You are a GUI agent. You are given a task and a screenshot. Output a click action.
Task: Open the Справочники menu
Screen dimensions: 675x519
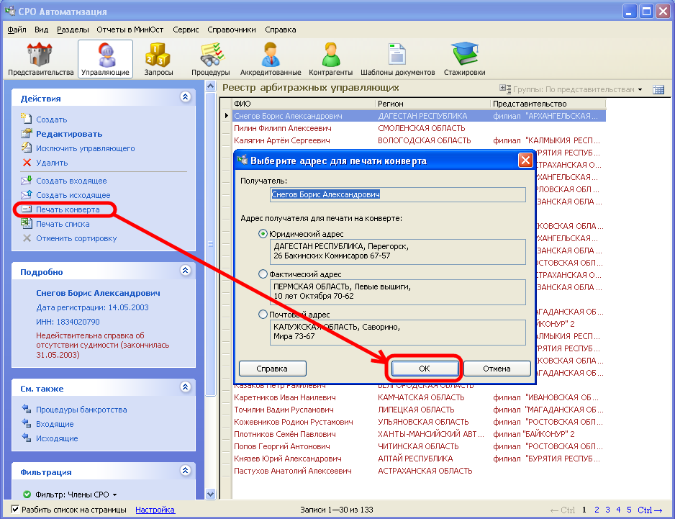[x=232, y=30]
